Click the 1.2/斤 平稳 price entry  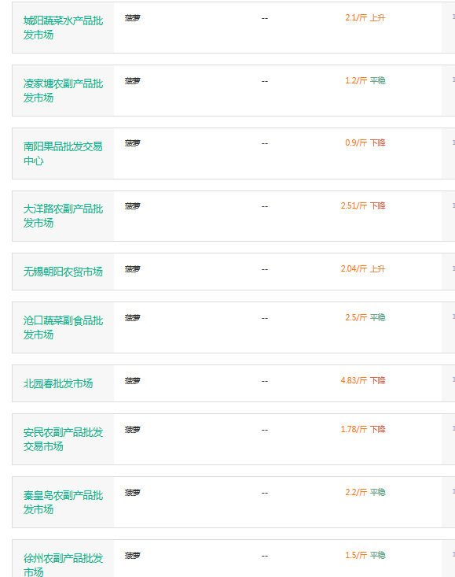pyautogui.click(x=365, y=80)
